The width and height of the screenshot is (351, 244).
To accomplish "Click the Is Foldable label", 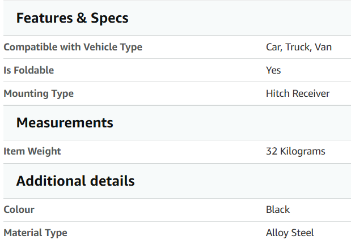I will [x=29, y=70].
